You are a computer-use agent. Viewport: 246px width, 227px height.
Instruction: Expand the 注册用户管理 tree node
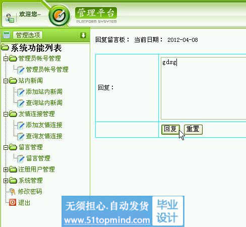coord(6,169)
